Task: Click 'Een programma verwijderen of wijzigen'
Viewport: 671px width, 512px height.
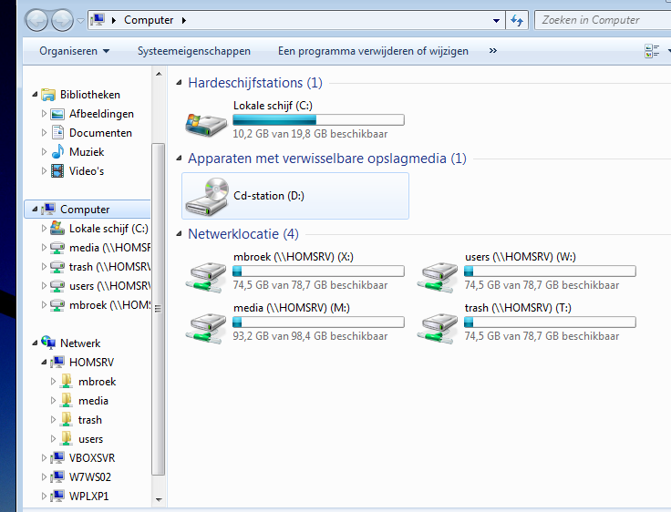Action: [373, 51]
